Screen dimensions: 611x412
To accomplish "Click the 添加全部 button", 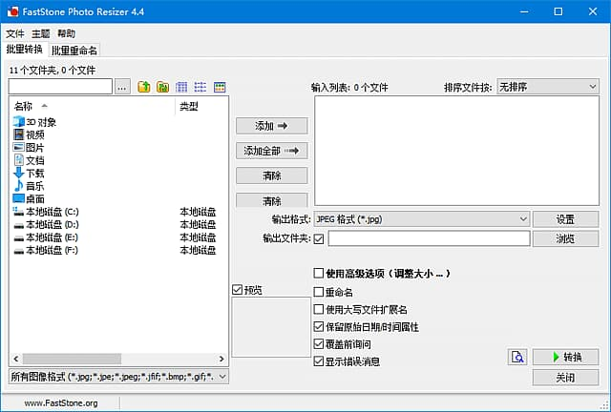I will tap(271, 151).
